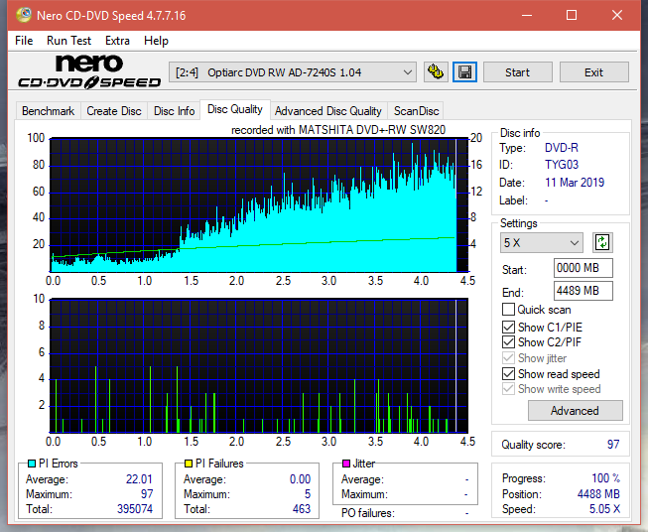
Task: Open the Help menu
Action: click(156, 41)
